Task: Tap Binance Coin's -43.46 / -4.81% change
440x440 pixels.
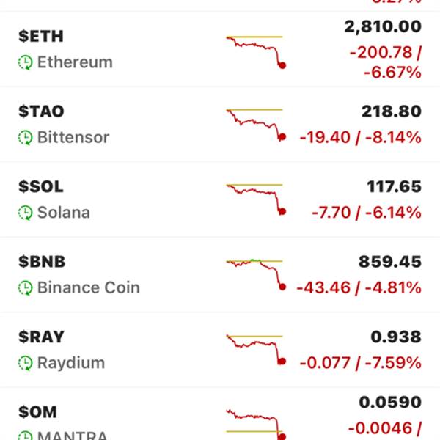Action: [x=359, y=288]
